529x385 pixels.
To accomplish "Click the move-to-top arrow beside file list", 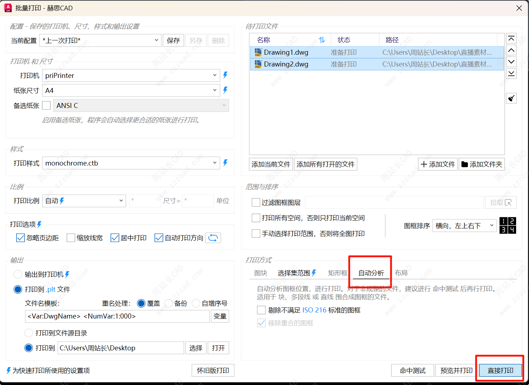I will 511,39.
